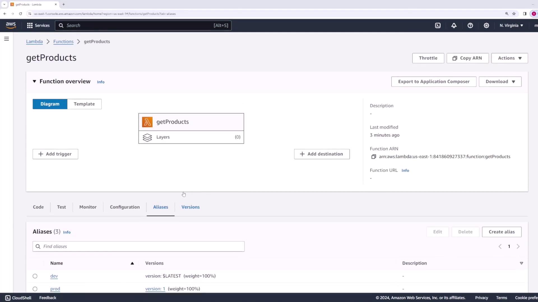Go to previous aliases page
Image resolution: width=538 pixels, height=302 pixels.
click(500, 246)
